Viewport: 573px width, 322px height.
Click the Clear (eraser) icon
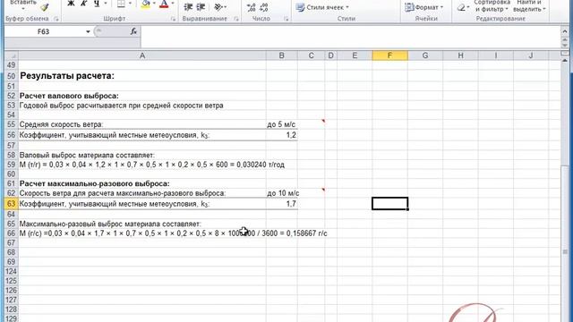[x=463, y=7]
